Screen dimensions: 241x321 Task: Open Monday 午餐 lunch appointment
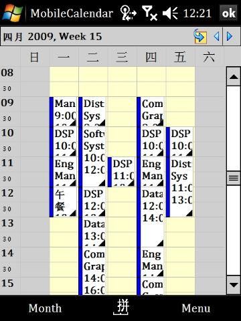click(63, 202)
